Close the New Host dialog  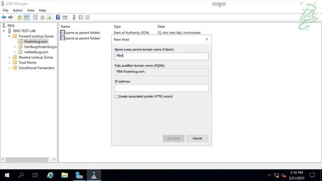point(207,39)
